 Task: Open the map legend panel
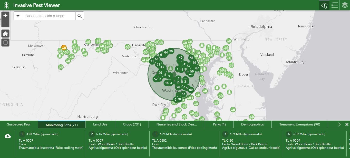pyautogui.click(x=334, y=5)
